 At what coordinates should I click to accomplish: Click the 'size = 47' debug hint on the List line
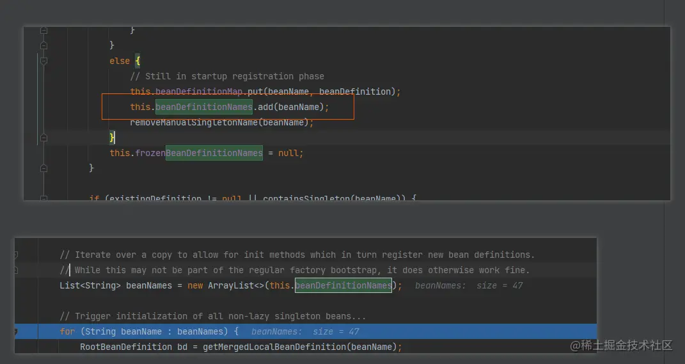[x=500, y=285]
